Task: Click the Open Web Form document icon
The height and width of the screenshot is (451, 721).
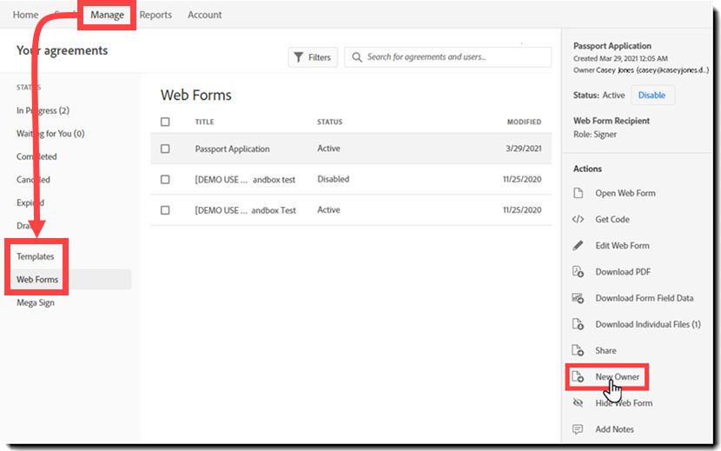Action: click(x=578, y=193)
